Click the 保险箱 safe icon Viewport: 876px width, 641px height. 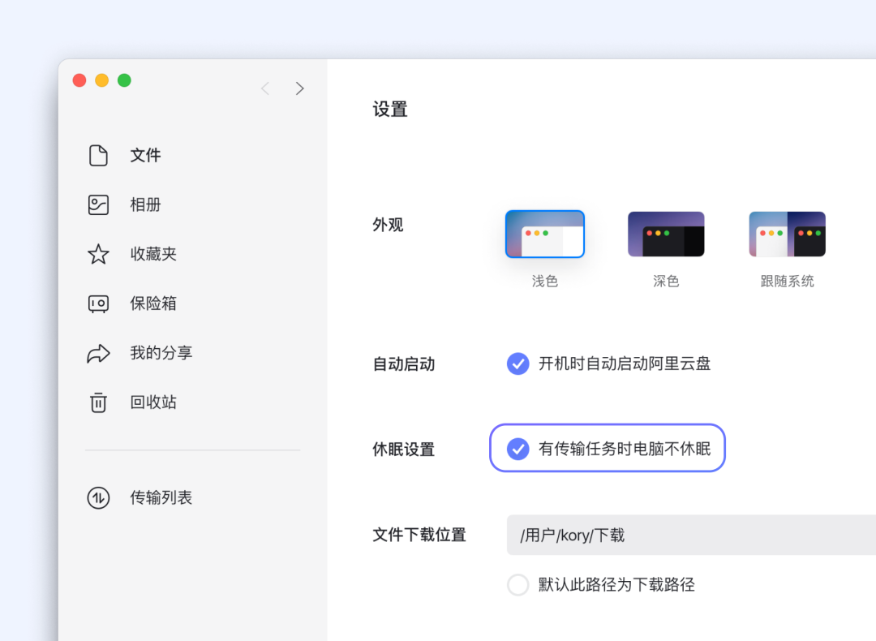coord(98,303)
